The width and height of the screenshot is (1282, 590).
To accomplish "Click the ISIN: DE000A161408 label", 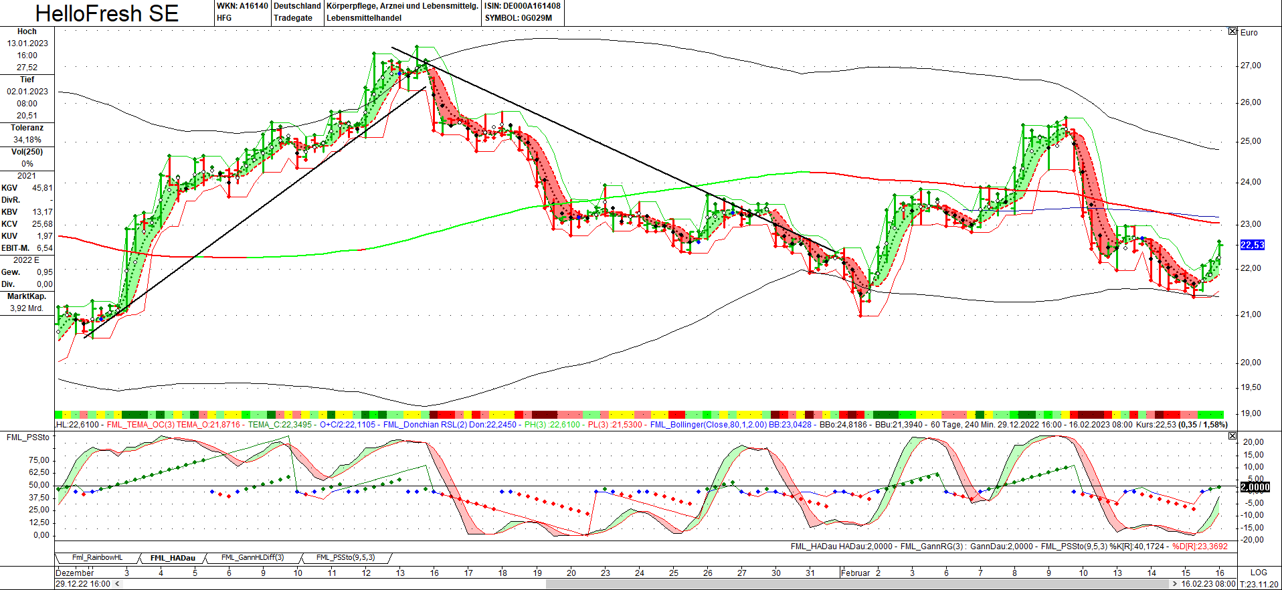I will point(523,6).
